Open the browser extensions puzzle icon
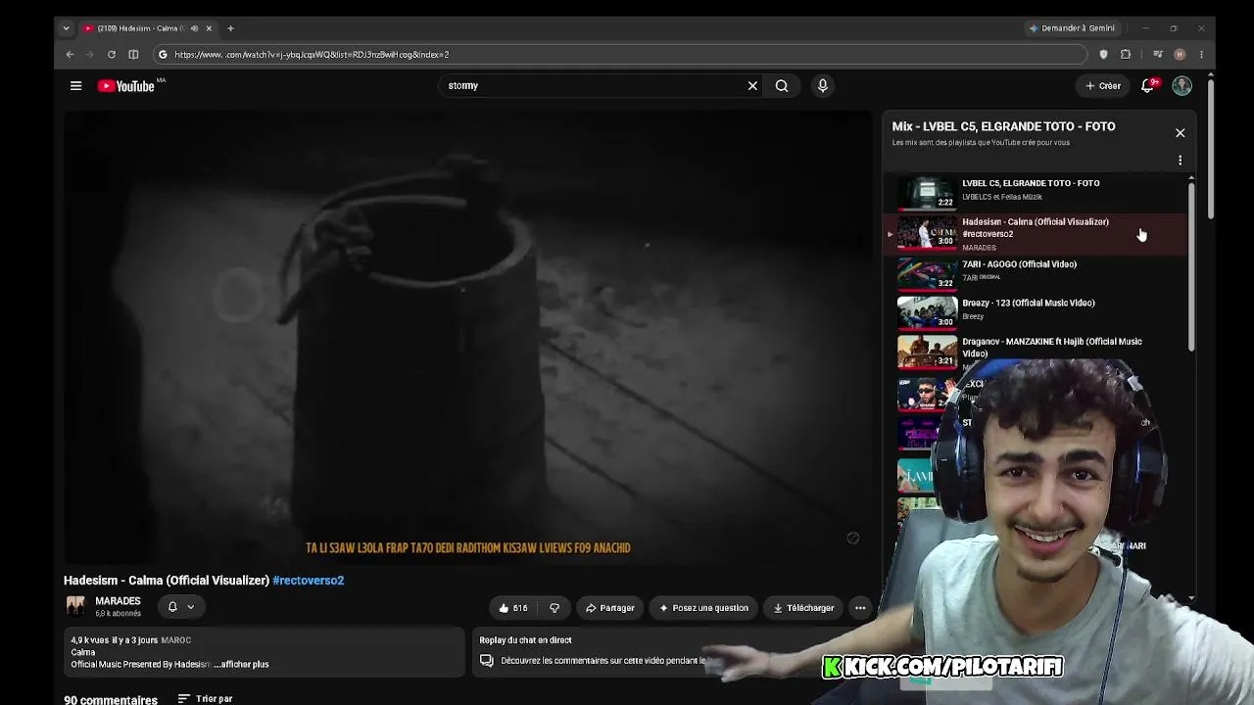1254x705 pixels. tap(1126, 55)
